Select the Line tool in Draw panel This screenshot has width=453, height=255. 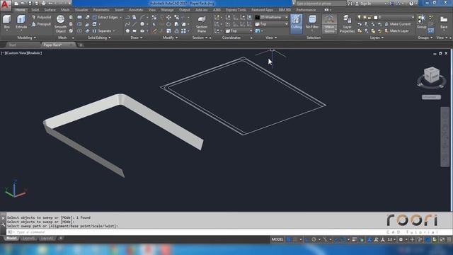(134, 24)
